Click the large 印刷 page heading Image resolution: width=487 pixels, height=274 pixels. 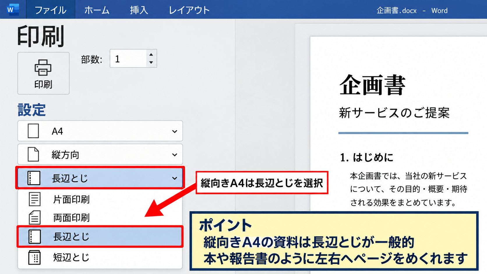(x=41, y=36)
